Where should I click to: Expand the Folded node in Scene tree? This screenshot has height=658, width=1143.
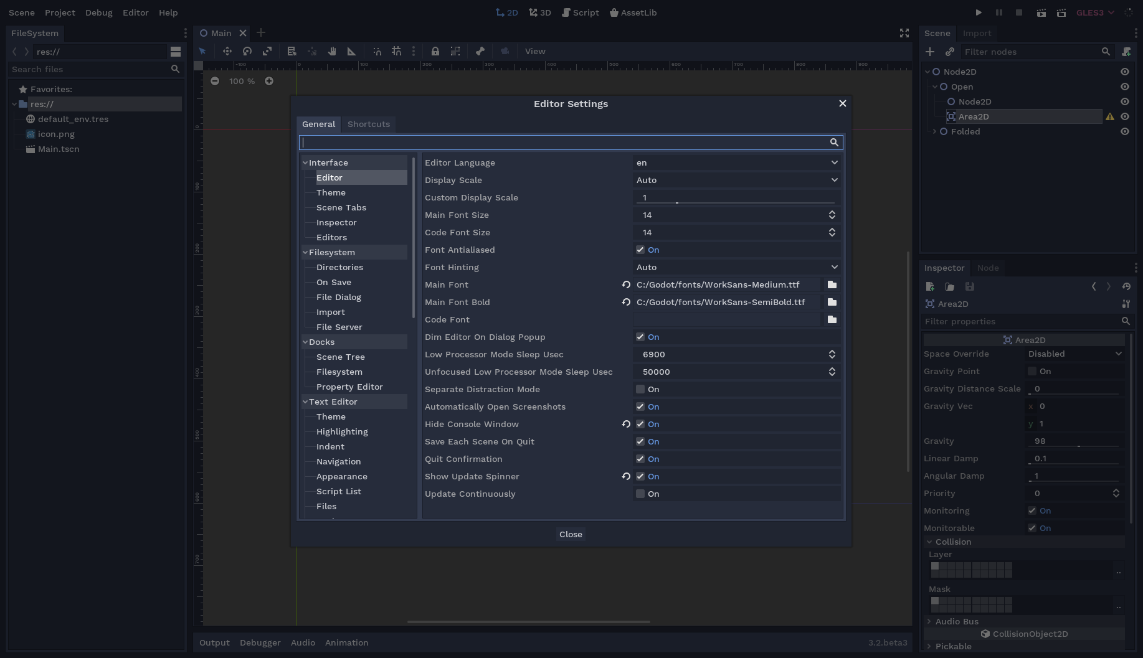click(x=934, y=131)
